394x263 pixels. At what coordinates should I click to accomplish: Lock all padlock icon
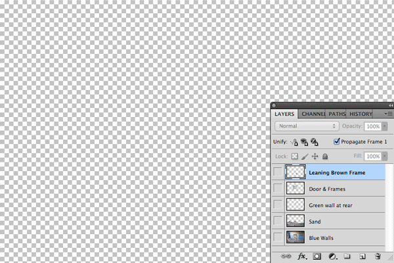click(325, 156)
